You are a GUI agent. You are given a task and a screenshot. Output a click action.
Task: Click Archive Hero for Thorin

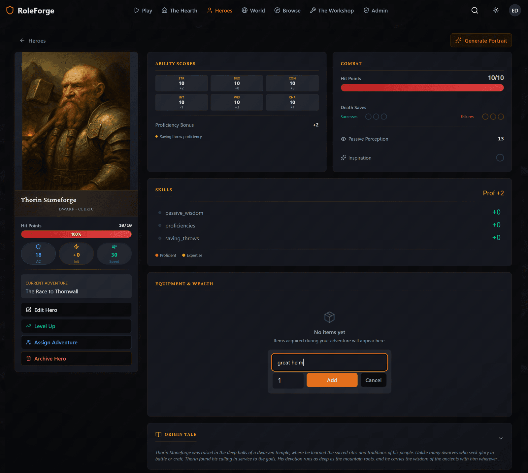tap(76, 358)
